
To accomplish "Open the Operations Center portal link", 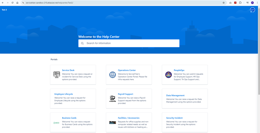I will tap(127, 70).
